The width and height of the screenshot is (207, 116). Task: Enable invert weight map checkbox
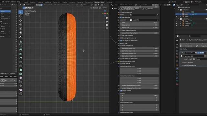(121, 46)
